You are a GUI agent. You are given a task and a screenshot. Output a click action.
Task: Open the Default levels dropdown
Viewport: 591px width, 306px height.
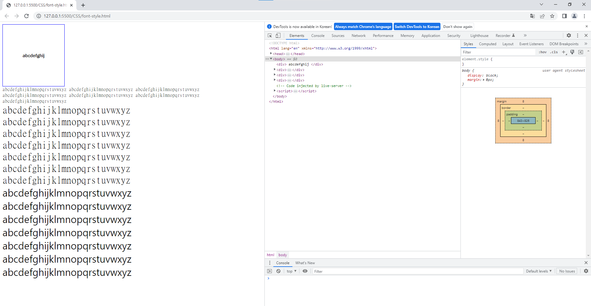(x=539, y=271)
